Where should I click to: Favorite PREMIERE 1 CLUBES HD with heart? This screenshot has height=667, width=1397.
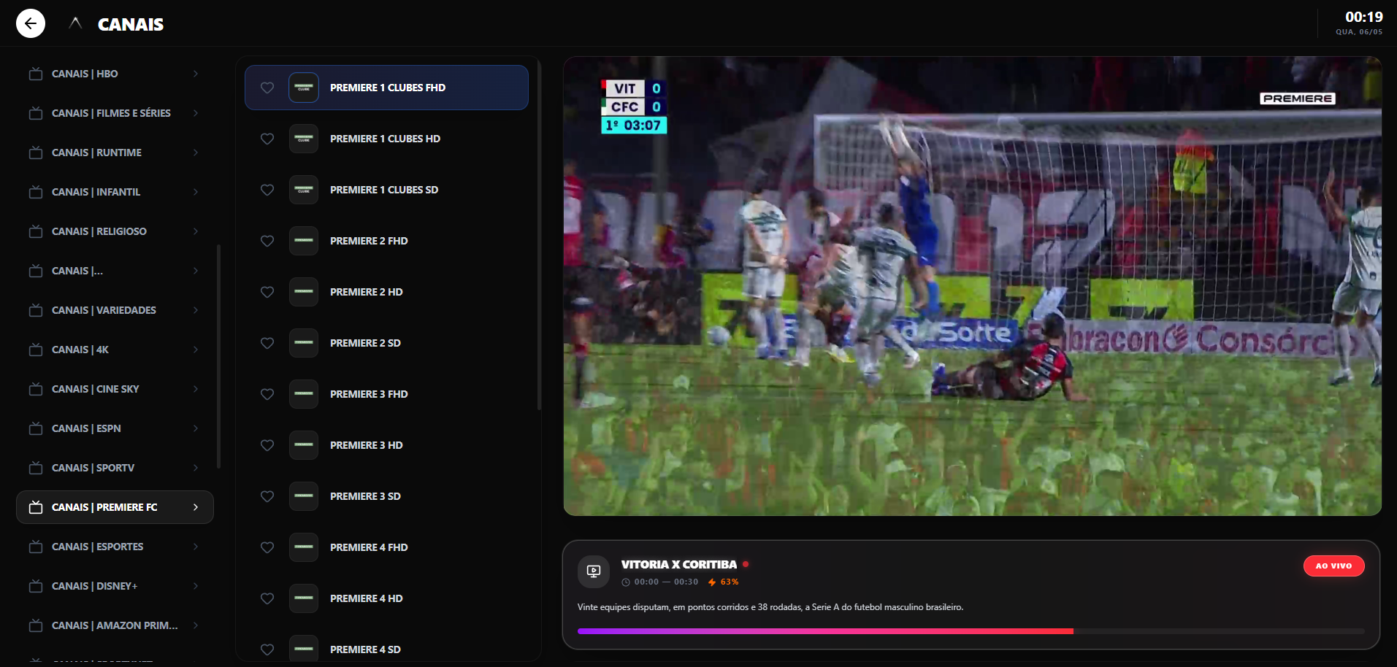[267, 139]
